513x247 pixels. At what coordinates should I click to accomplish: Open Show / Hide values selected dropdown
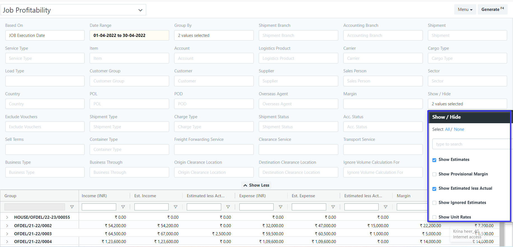click(x=467, y=104)
